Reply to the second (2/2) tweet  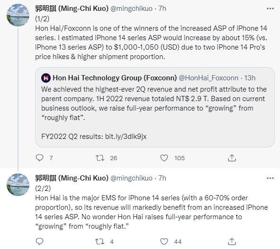point(39,241)
